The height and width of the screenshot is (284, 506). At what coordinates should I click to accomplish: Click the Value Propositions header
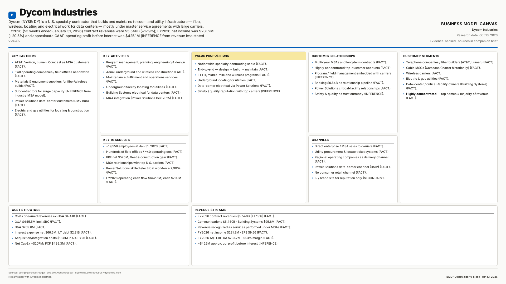click(x=249, y=56)
